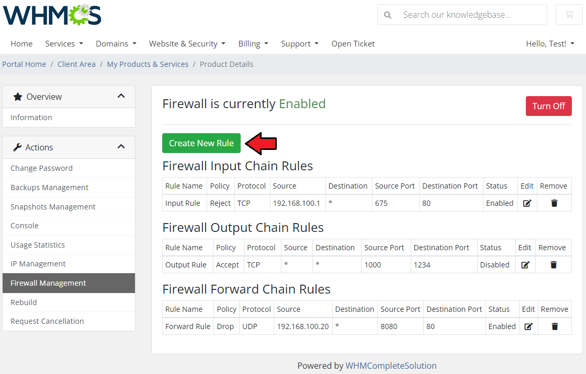This screenshot has height=374, width=586.
Task: Open the shopping cart
Action: [x=569, y=15]
